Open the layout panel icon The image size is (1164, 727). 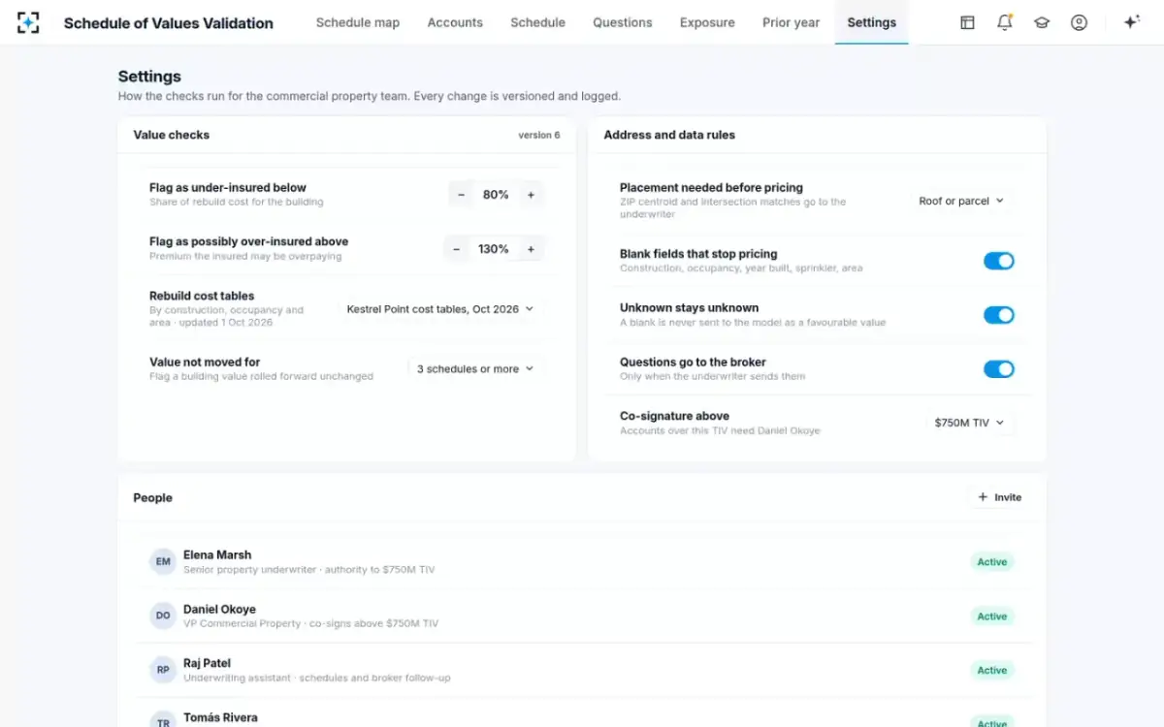pyautogui.click(x=967, y=22)
